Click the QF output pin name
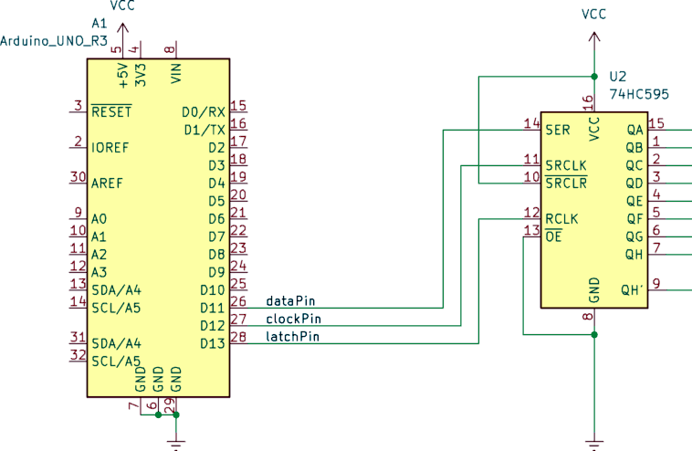692x451 pixels. (634, 219)
